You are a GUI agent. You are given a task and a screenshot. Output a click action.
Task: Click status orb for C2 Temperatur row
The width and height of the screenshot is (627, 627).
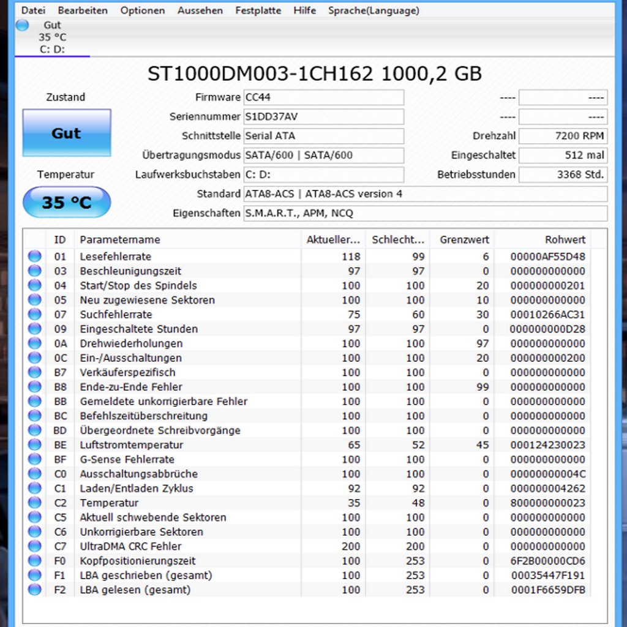click(35, 502)
